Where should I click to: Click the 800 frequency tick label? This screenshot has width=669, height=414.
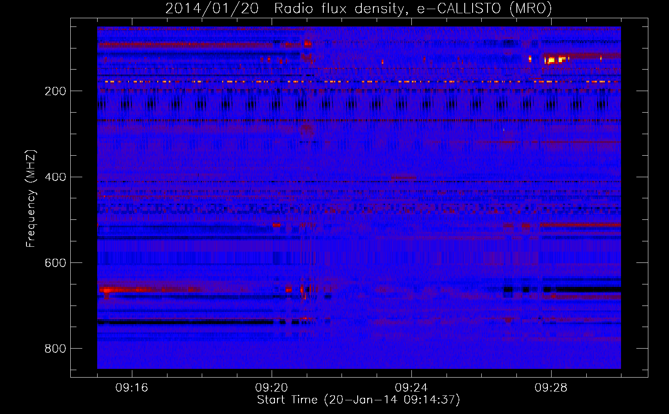click(55, 349)
